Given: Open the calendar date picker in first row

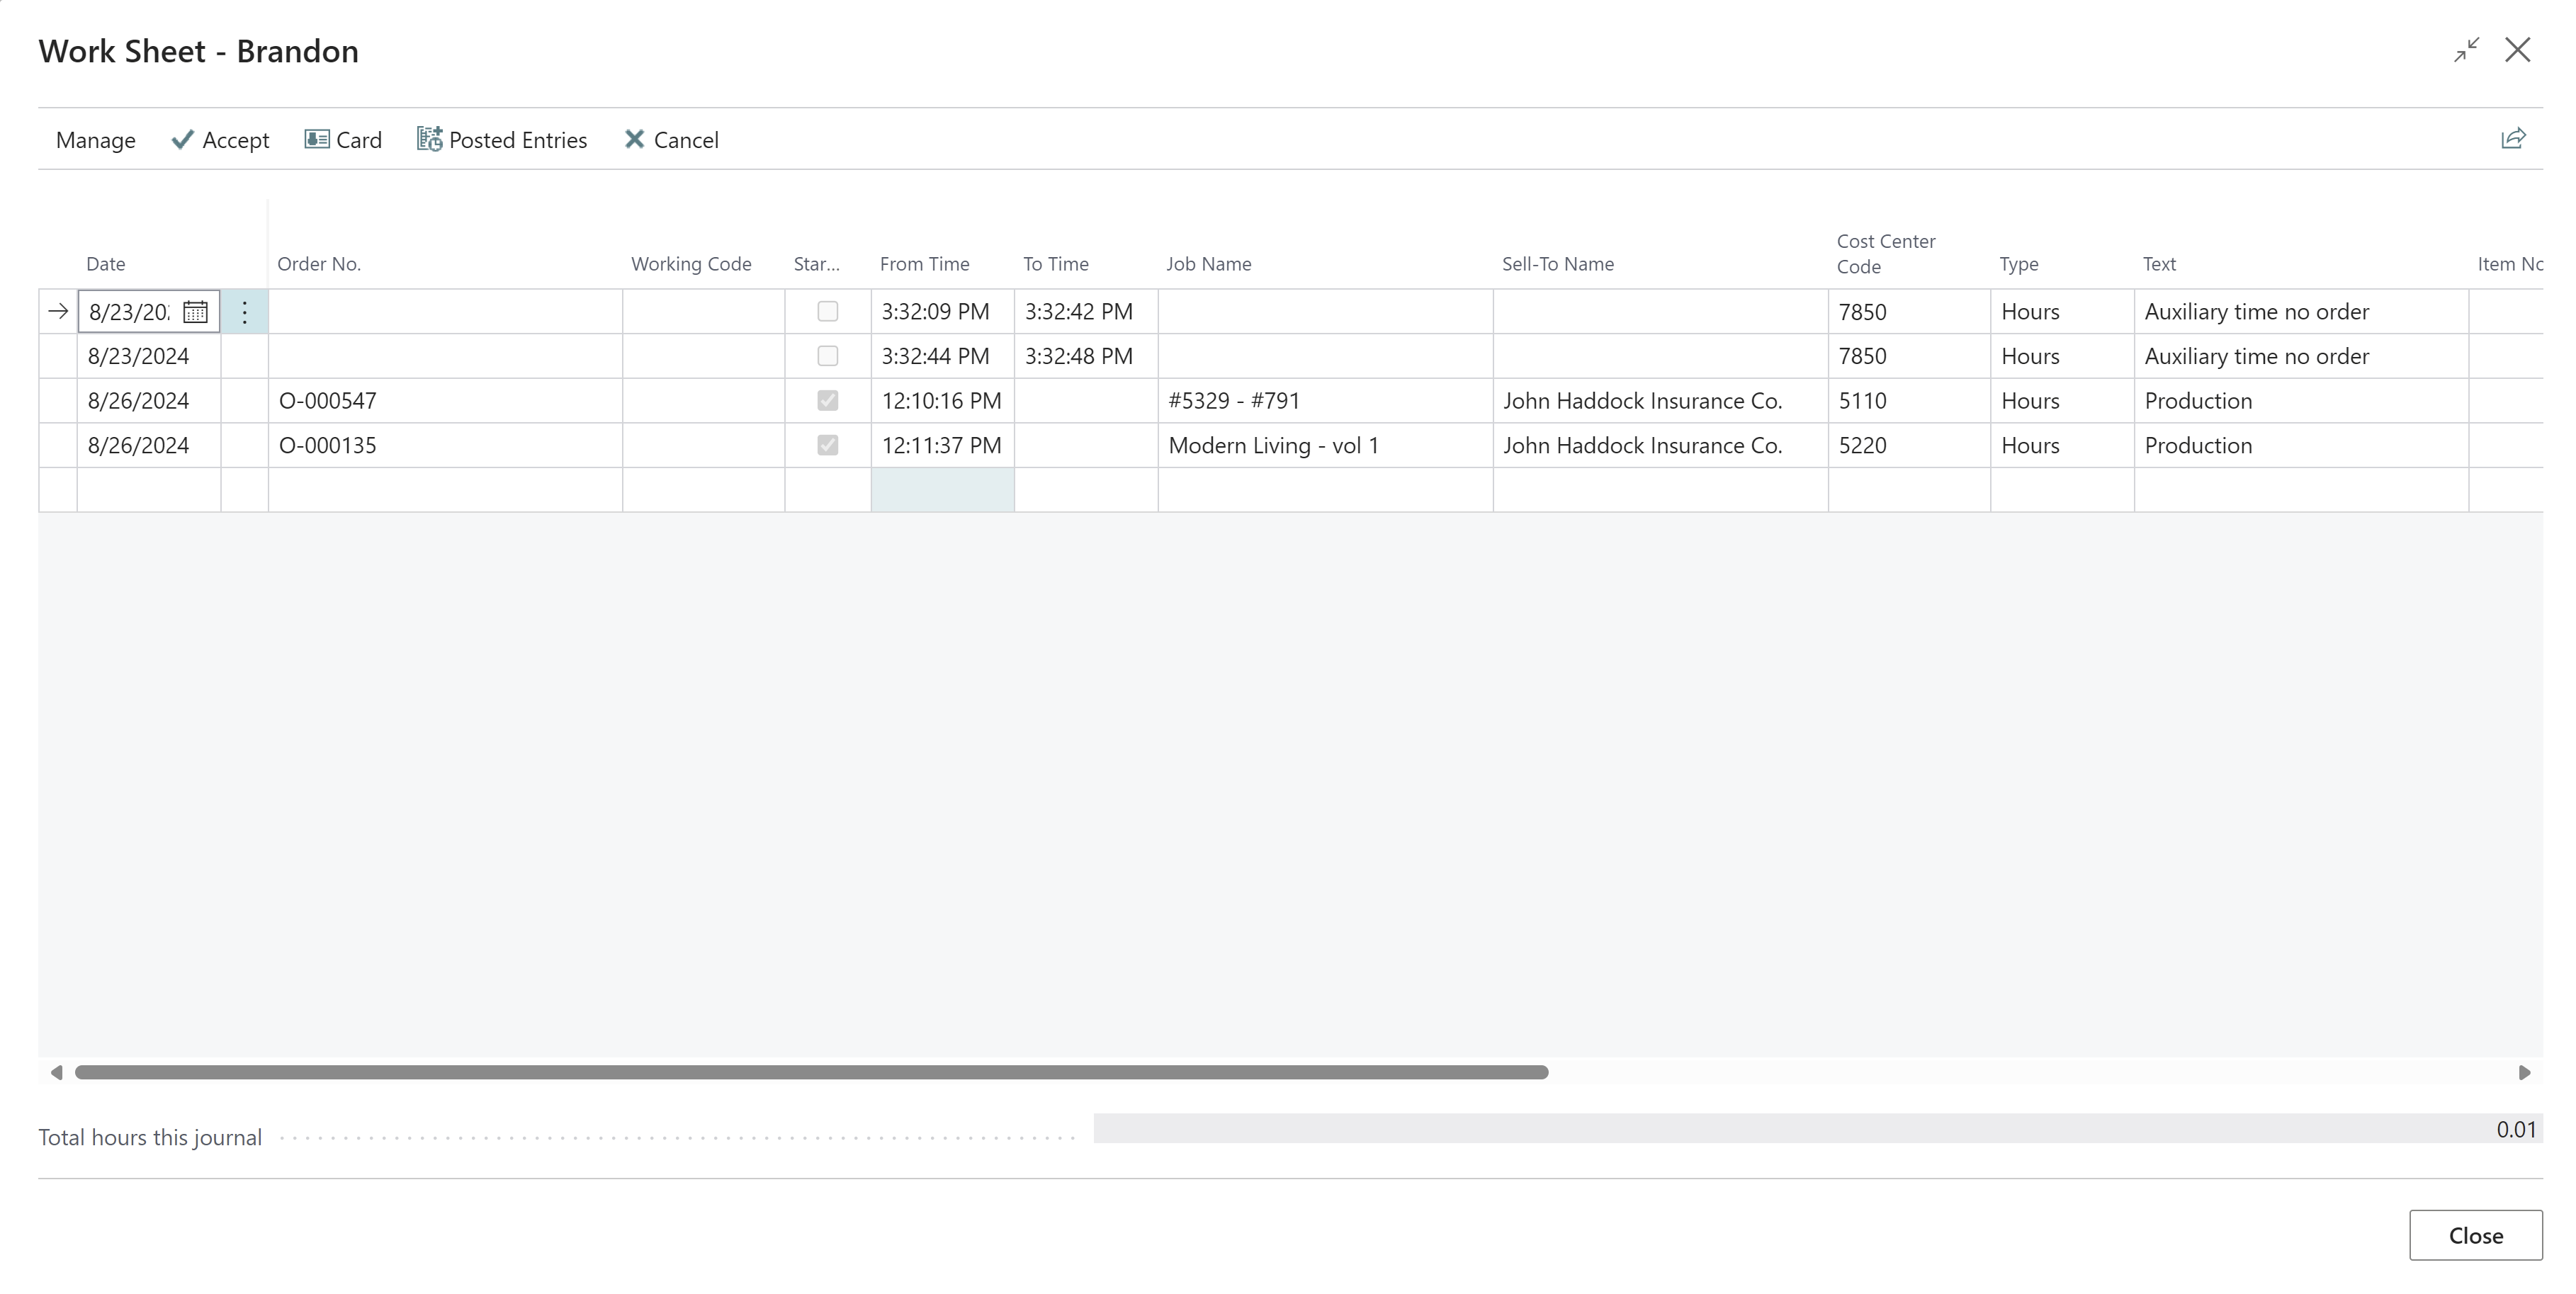Looking at the screenshot, I should tap(195, 312).
